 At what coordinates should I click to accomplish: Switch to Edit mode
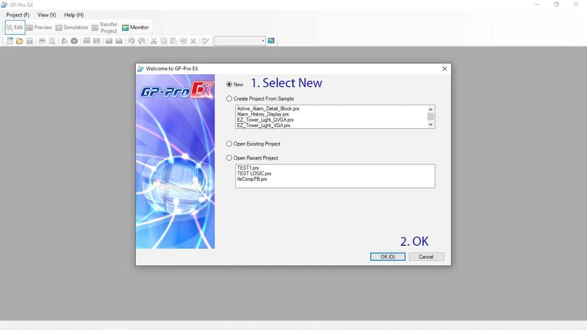coord(15,27)
